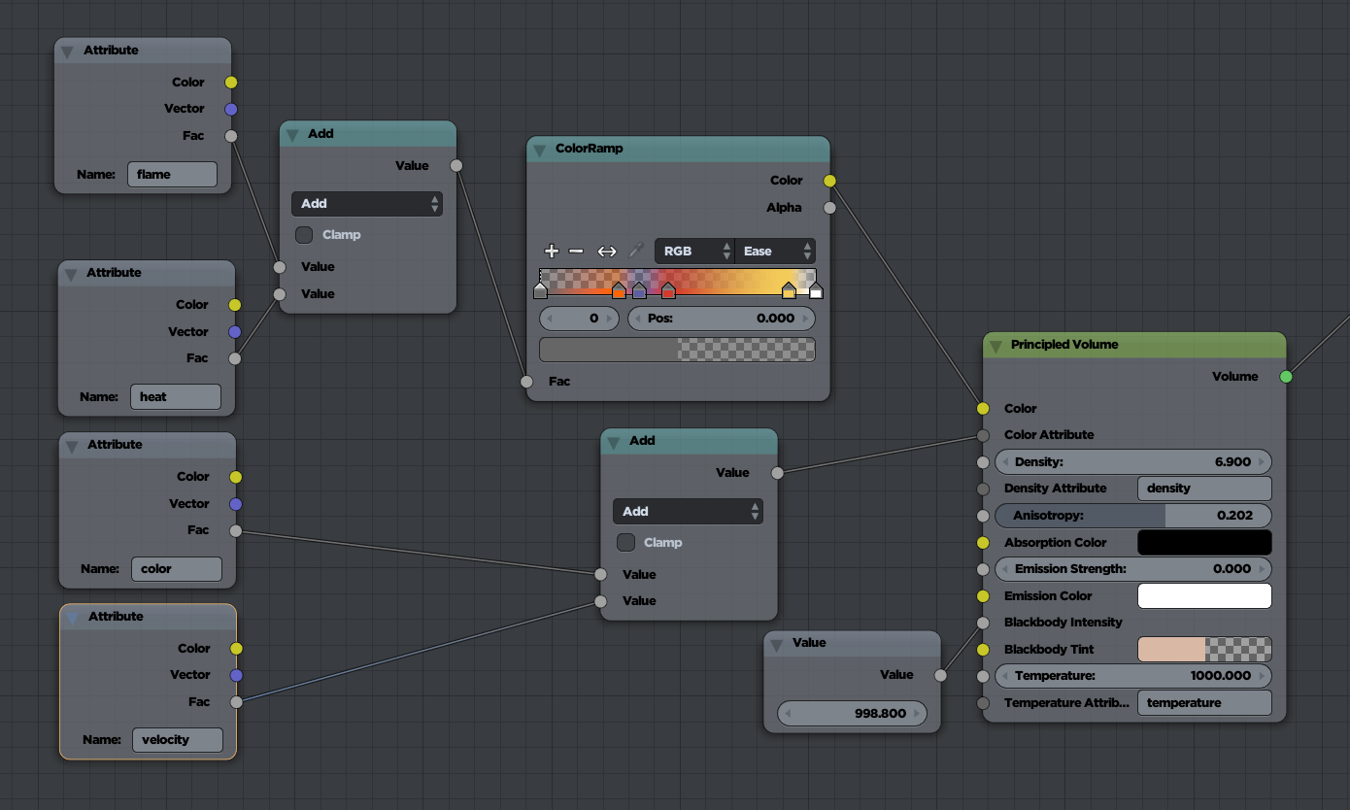Select the blue-purple ColorRamp color stop

(x=639, y=290)
